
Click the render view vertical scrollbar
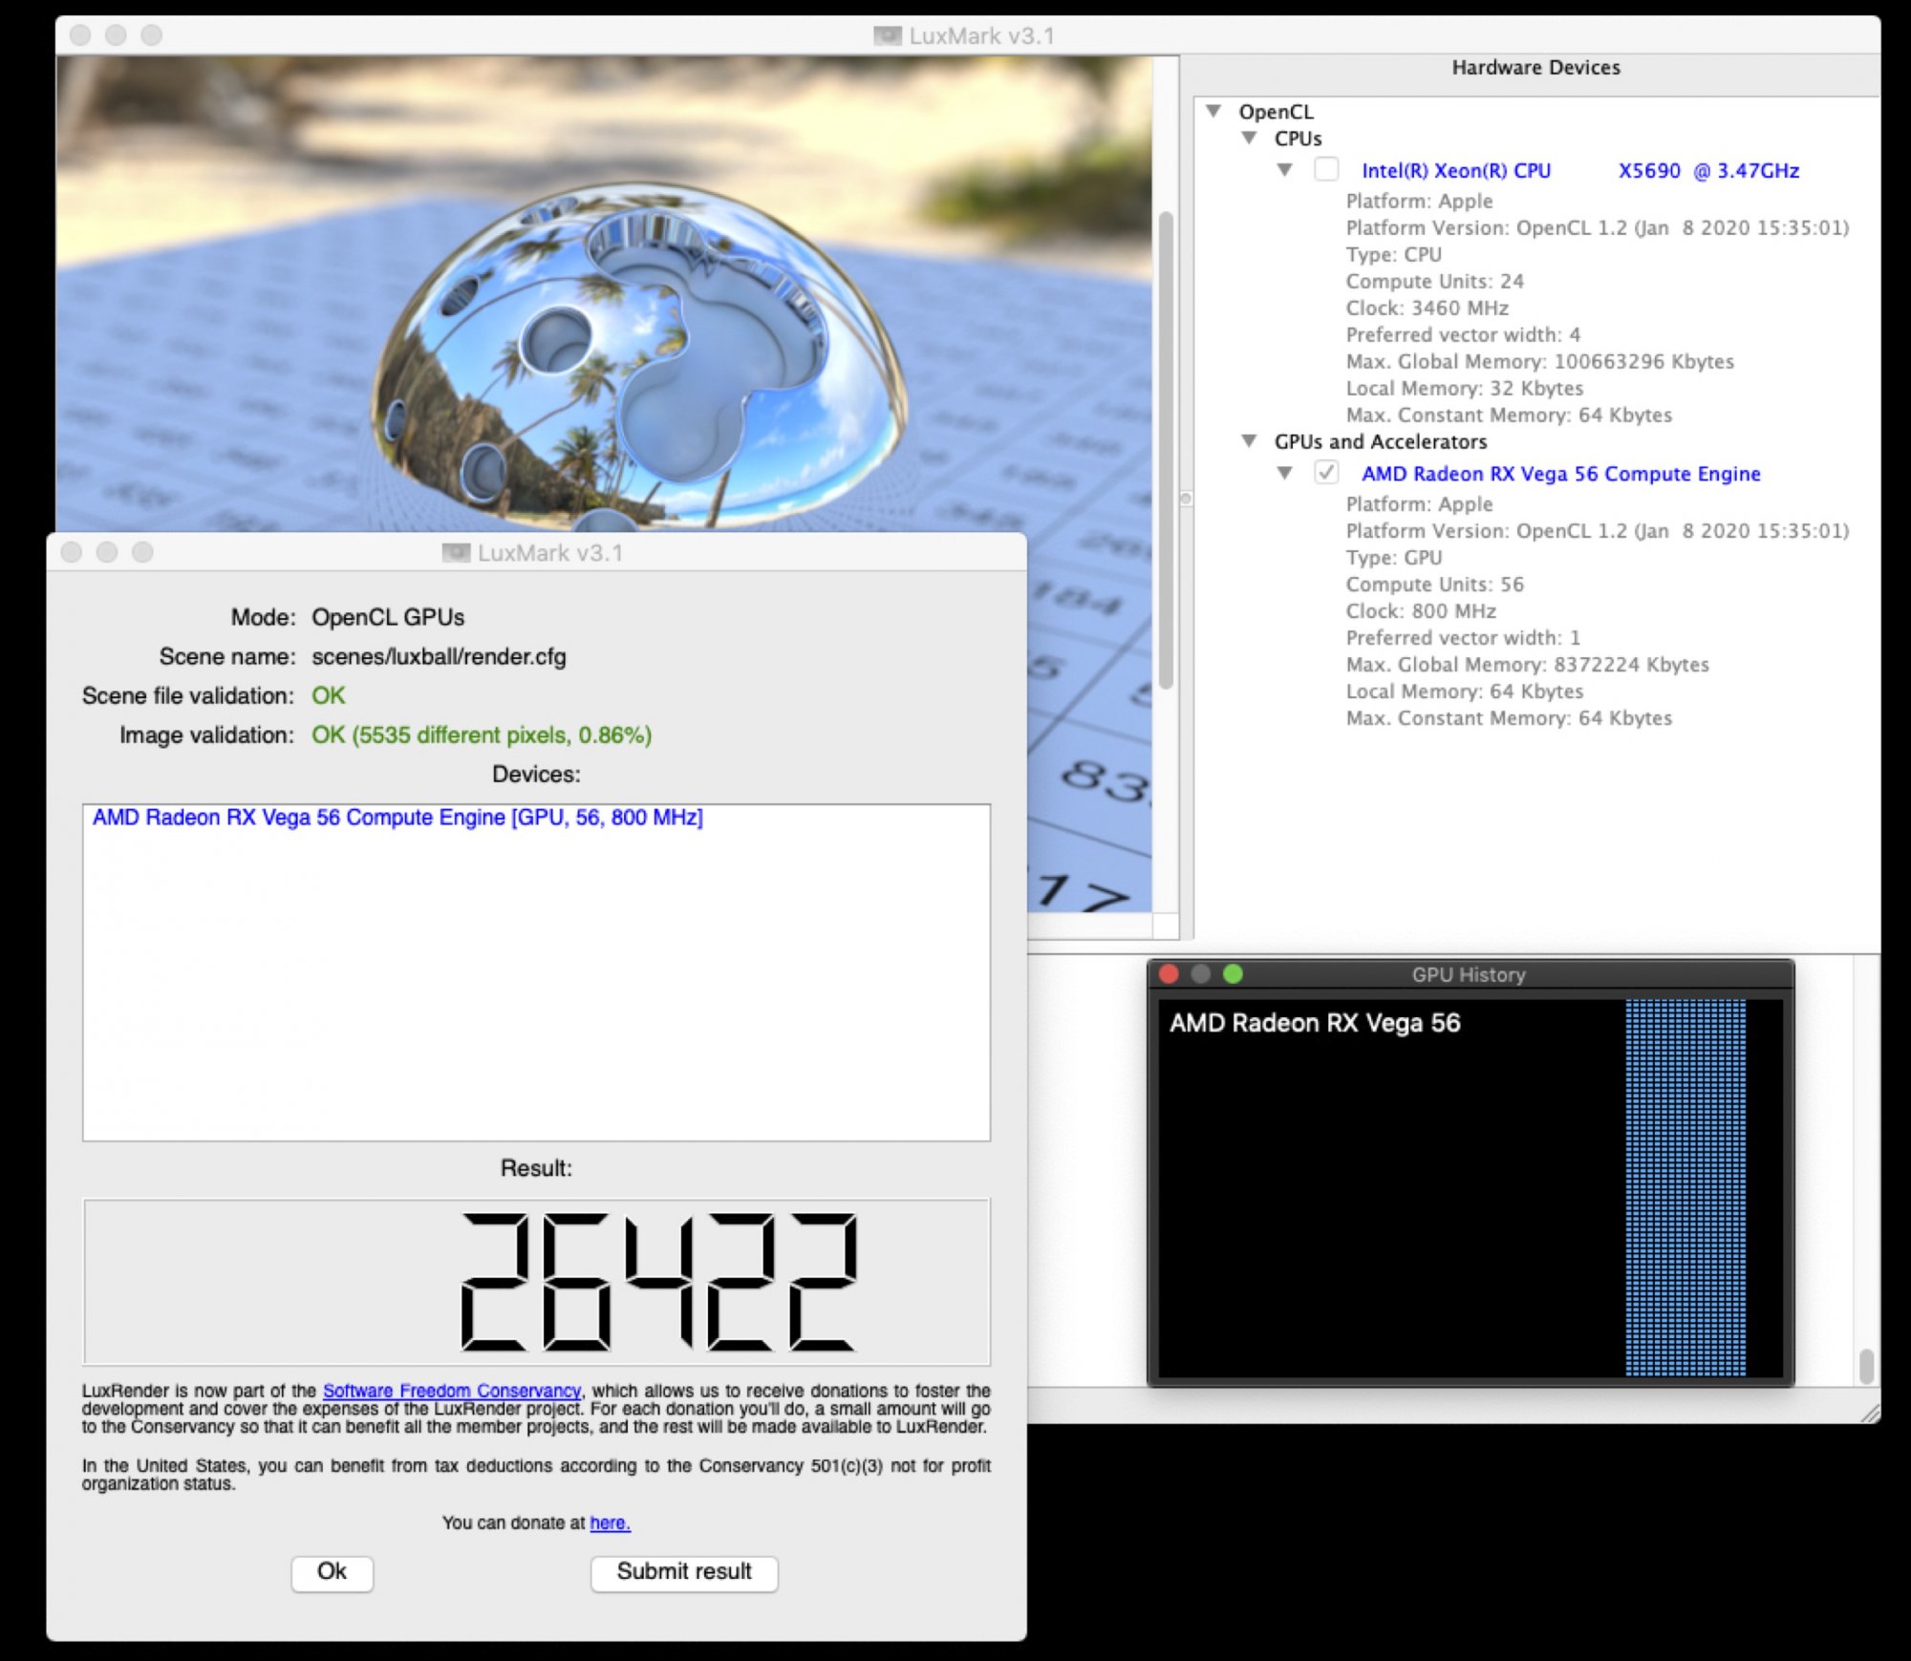pyautogui.click(x=1165, y=449)
